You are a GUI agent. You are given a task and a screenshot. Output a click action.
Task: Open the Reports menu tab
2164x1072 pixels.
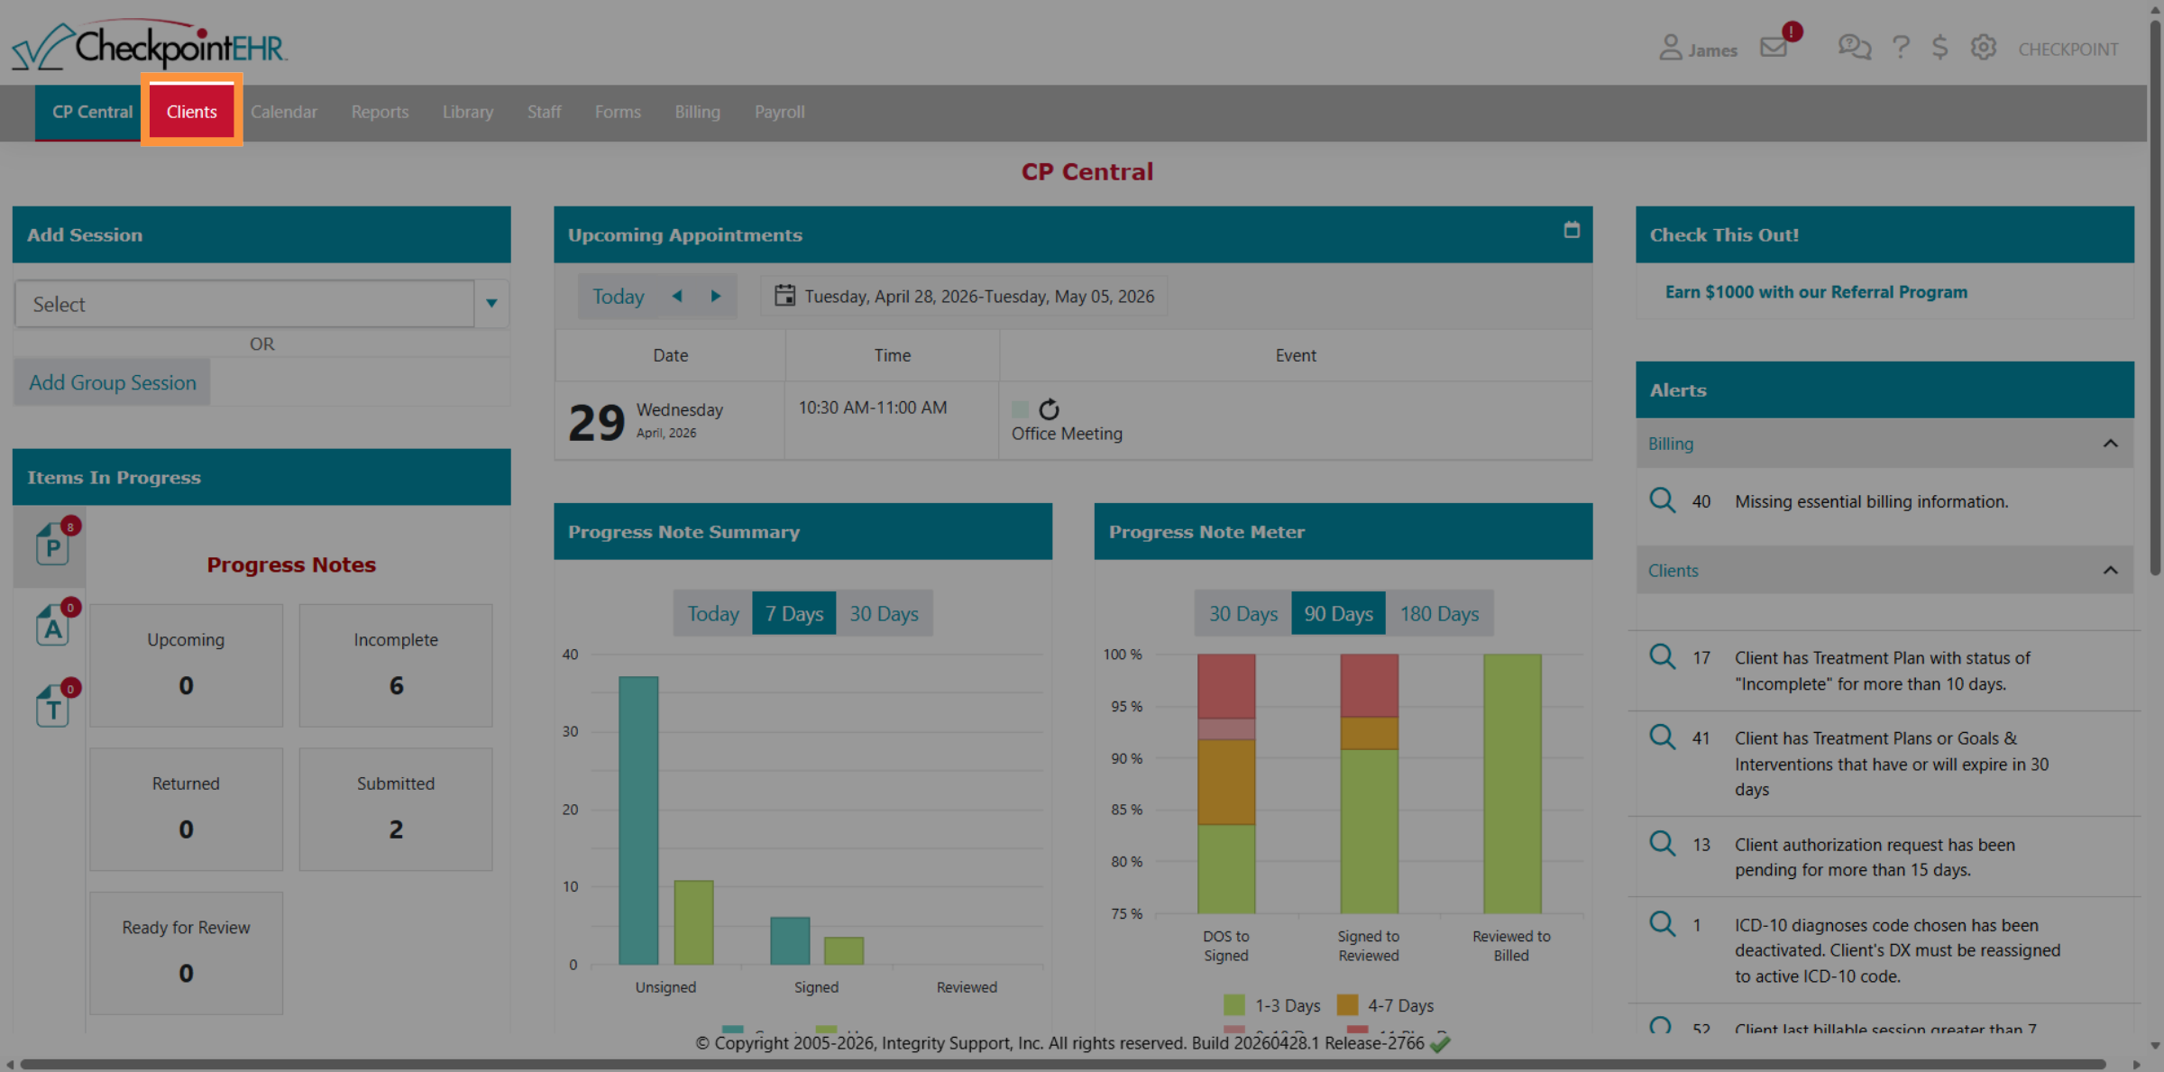pyautogui.click(x=380, y=112)
